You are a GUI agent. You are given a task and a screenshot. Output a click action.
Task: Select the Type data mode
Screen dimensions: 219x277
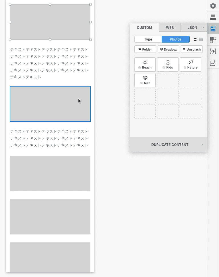(x=148, y=39)
